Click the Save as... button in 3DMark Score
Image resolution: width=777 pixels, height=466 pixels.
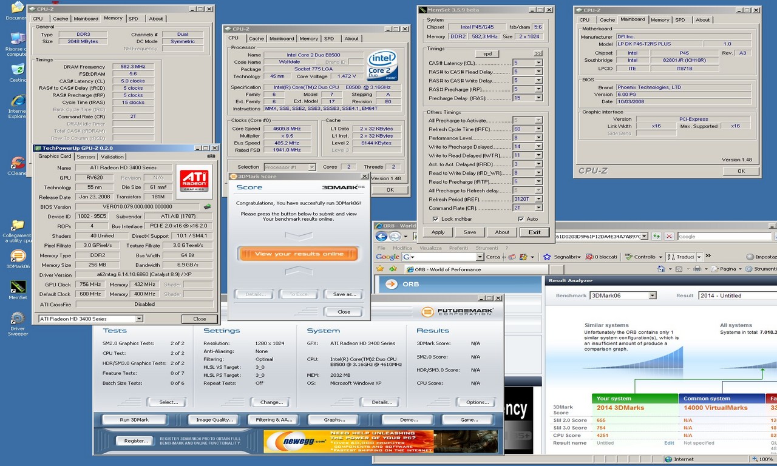344,294
